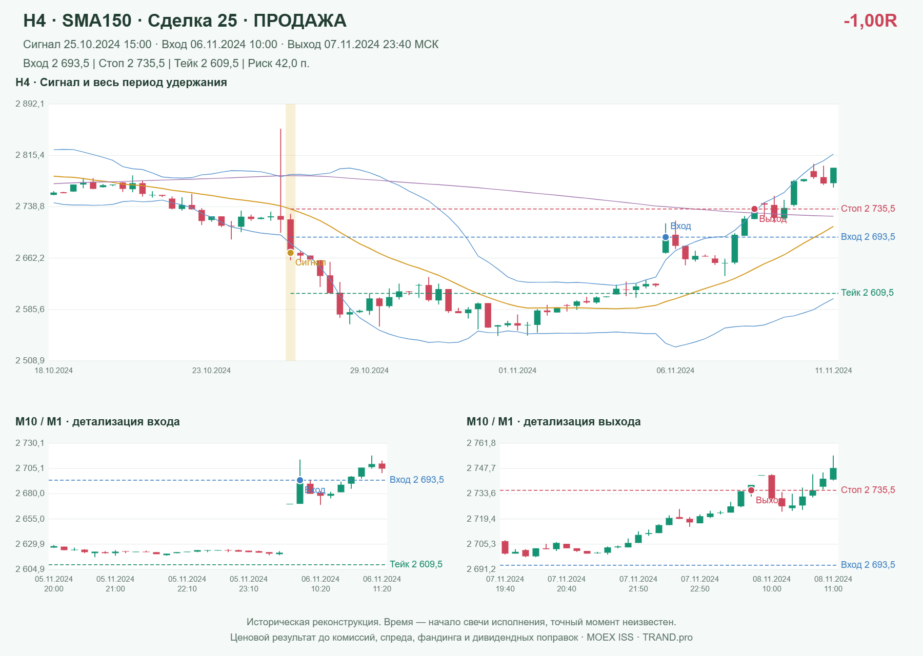The width and height of the screenshot is (923, 656).
Task: Click the blue Вход marker dot on H4 chart
Action: click(666, 237)
